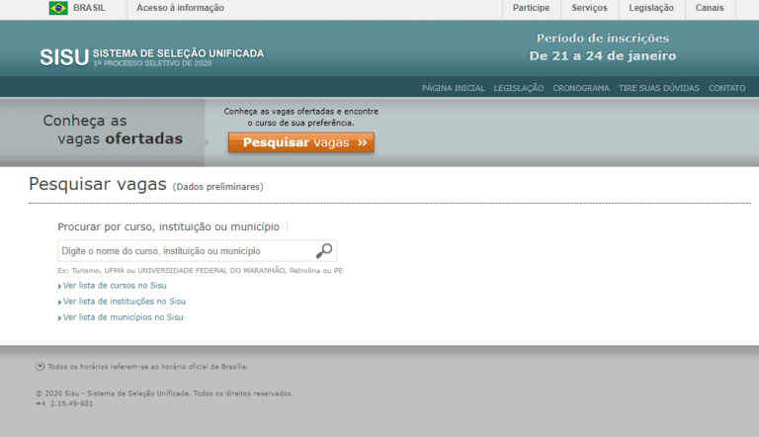The width and height of the screenshot is (759, 437).
Task: Click the Brazil flag icon
Action: (x=58, y=8)
